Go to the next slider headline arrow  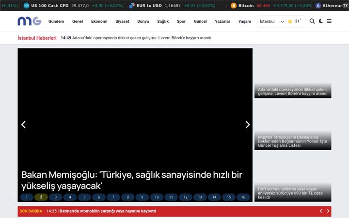click(248, 125)
